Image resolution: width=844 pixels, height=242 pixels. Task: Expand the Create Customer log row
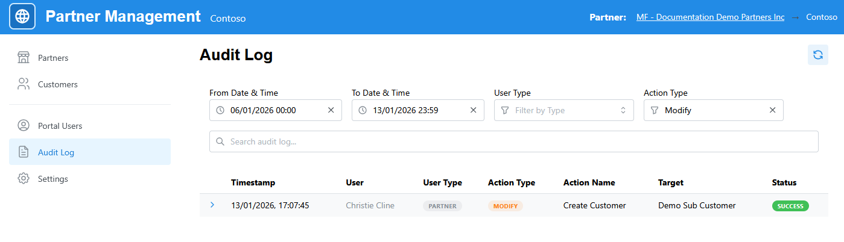[212, 205]
